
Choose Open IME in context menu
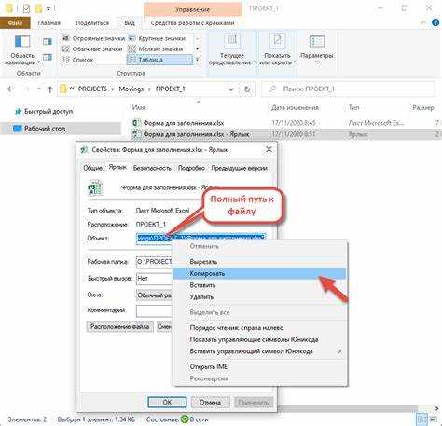(259, 367)
